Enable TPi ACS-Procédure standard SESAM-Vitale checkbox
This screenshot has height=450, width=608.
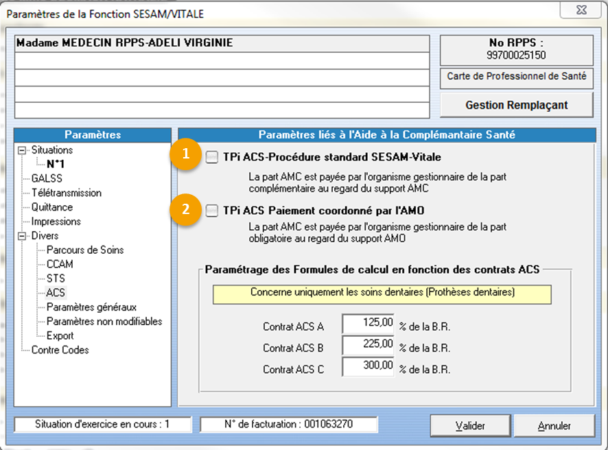(212, 157)
